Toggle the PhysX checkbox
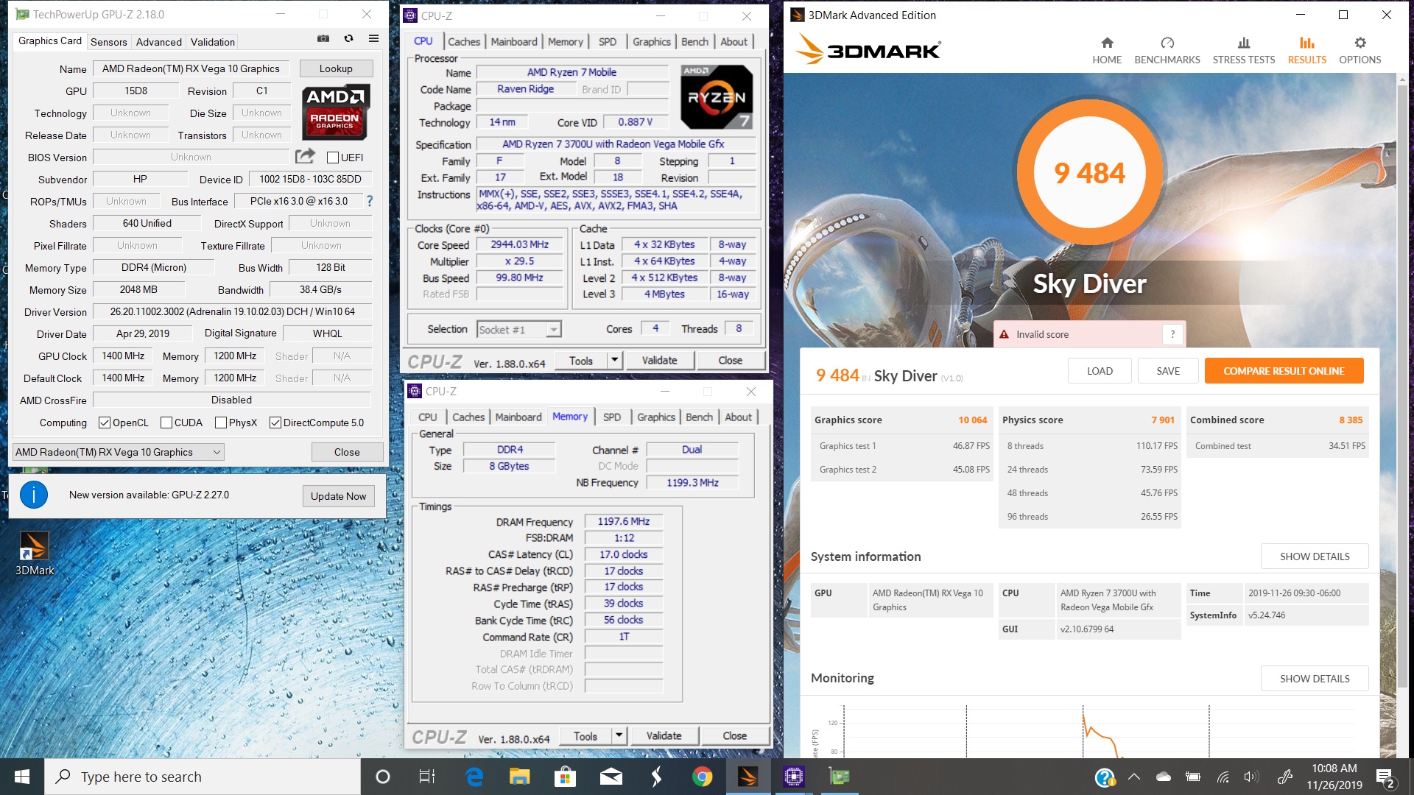Screen dimensions: 1414x795 click(x=221, y=423)
